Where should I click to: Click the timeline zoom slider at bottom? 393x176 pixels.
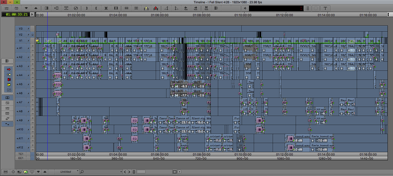(x=141, y=172)
